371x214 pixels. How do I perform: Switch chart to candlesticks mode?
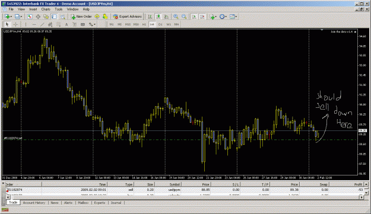pyautogui.click(x=158, y=17)
